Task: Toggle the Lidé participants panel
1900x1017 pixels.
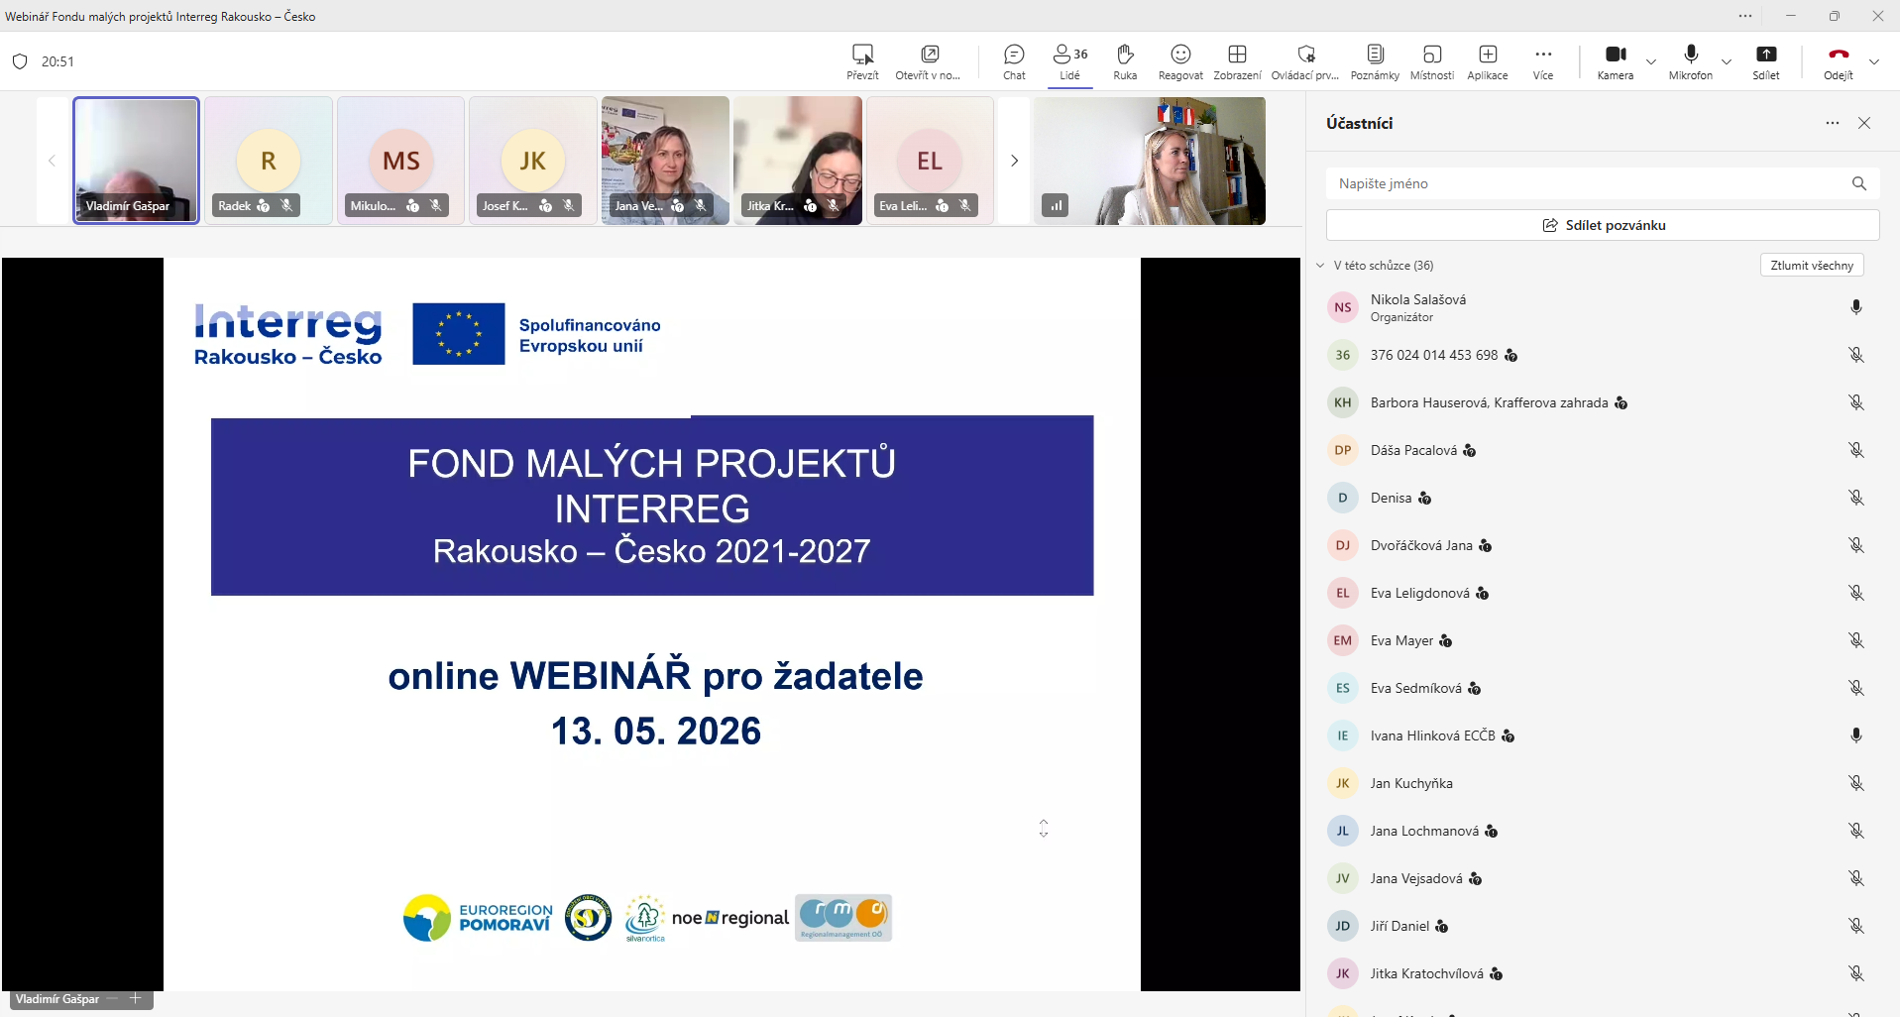Action: 1070,61
